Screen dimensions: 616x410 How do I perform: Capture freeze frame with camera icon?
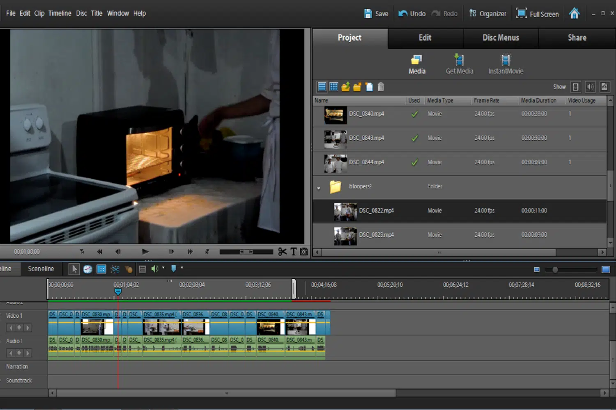tap(304, 252)
